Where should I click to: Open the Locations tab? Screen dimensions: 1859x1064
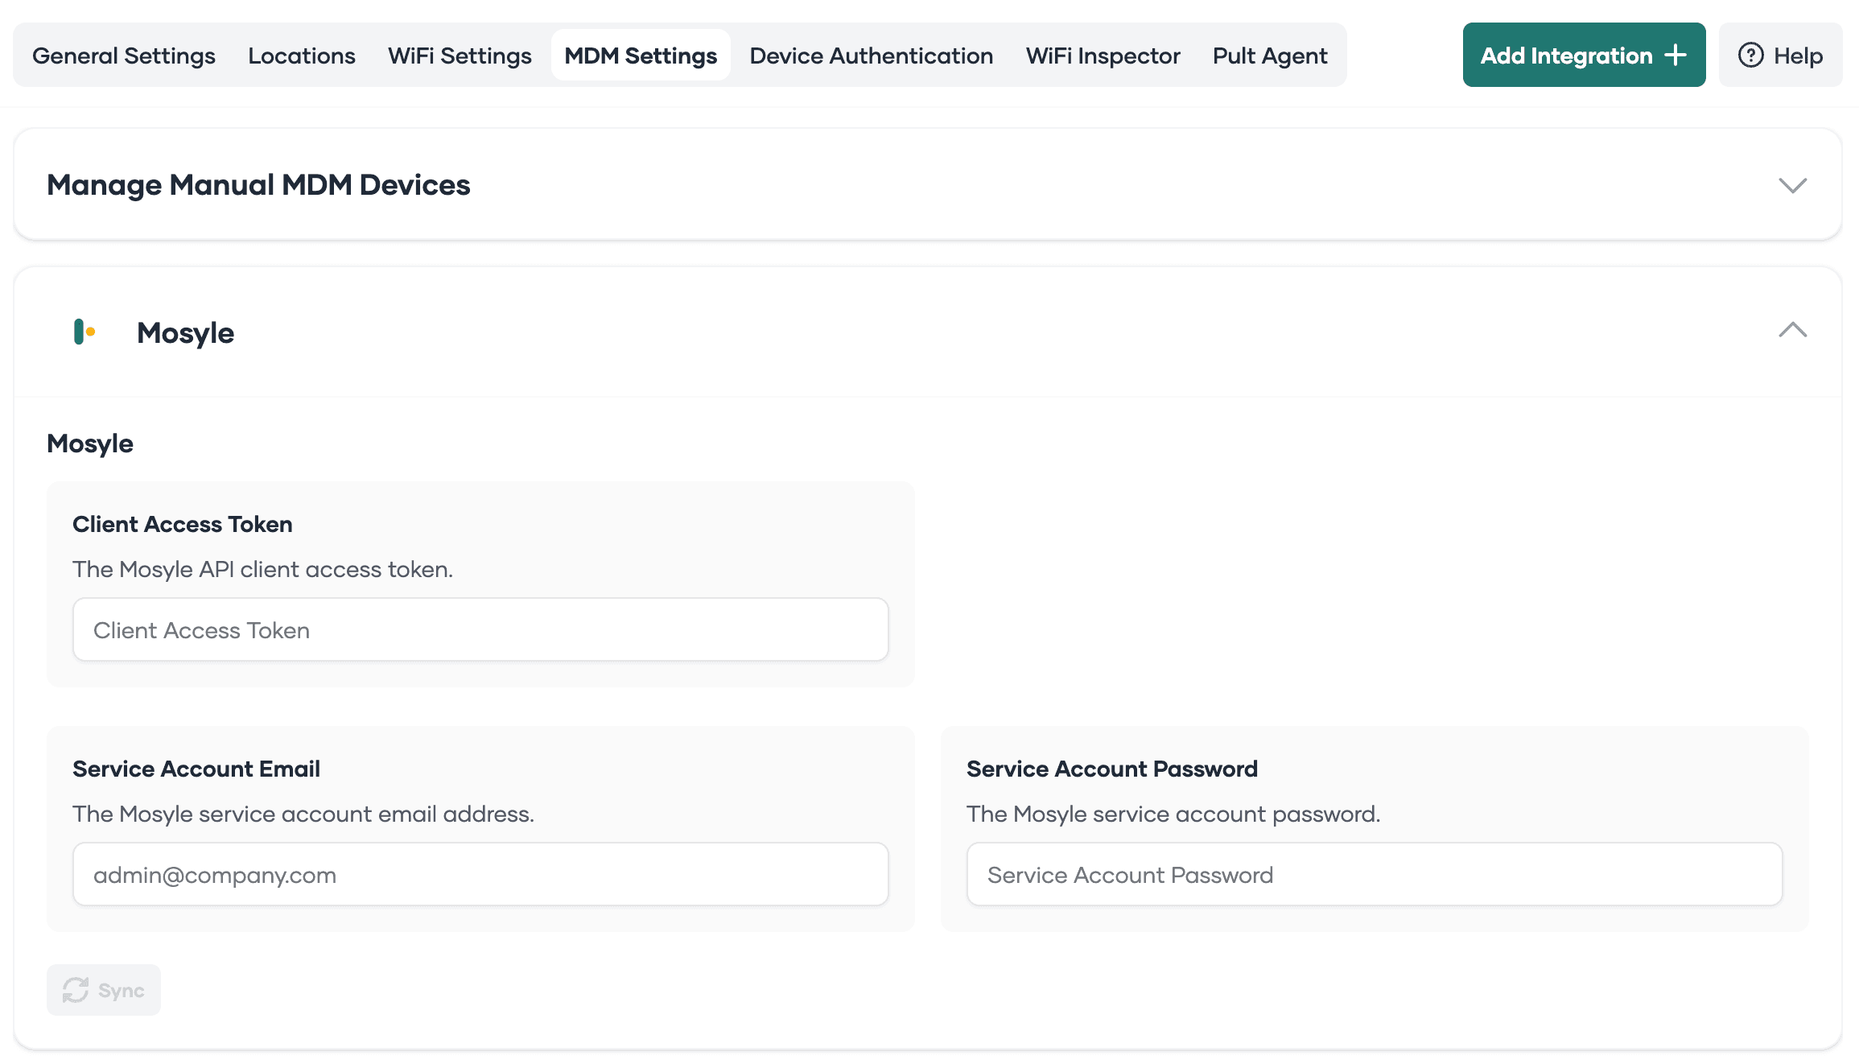(x=302, y=55)
